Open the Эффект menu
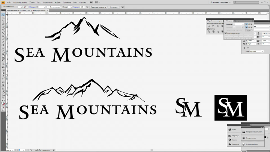The width and height of the screenshot is (270, 152). pos(57,2)
